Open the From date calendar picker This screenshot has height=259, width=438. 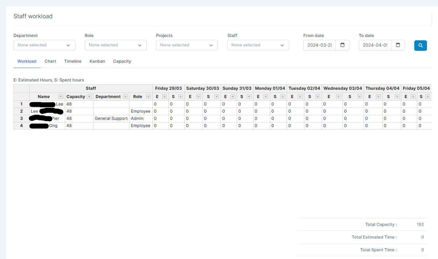coord(342,45)
